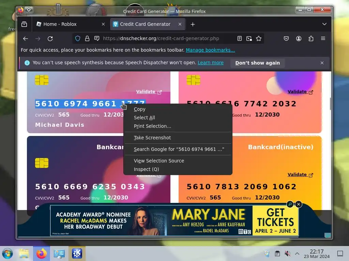Open system settings taskbar icon
Screen dimensions: 349x261
[x=59, y=254]
